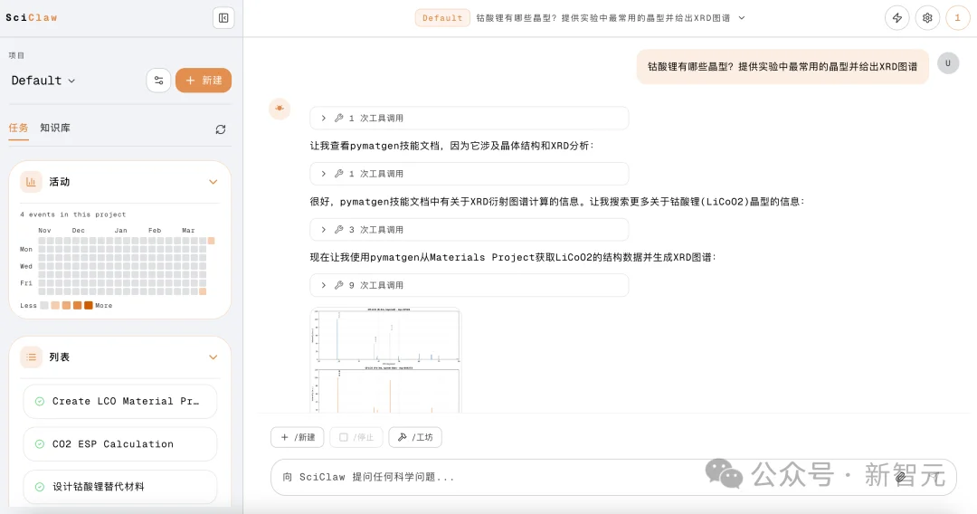The width and height of the screenshot is (977, 514).
Task: Click the SciClaw assistant avatar
Action: pos(280,109)
